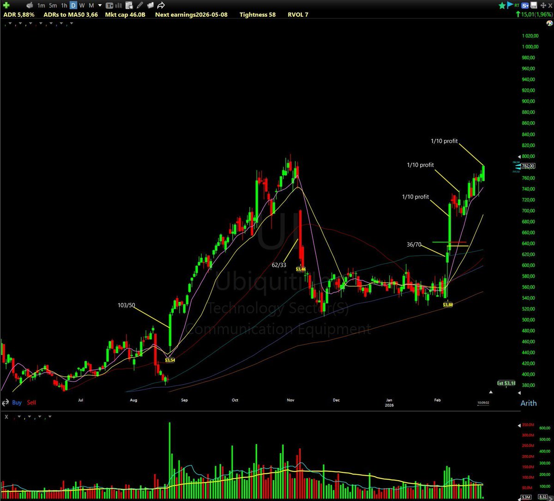Click the share arrow icon
The height and width of the screenshot is (501, 554).
(x=161, y=6)
